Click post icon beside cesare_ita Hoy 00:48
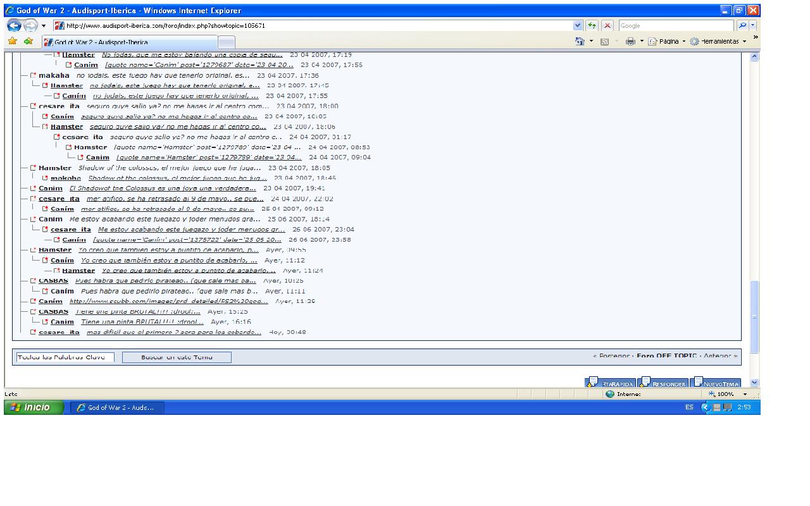This screenshot has height=506, width=810. coord(34,332)
